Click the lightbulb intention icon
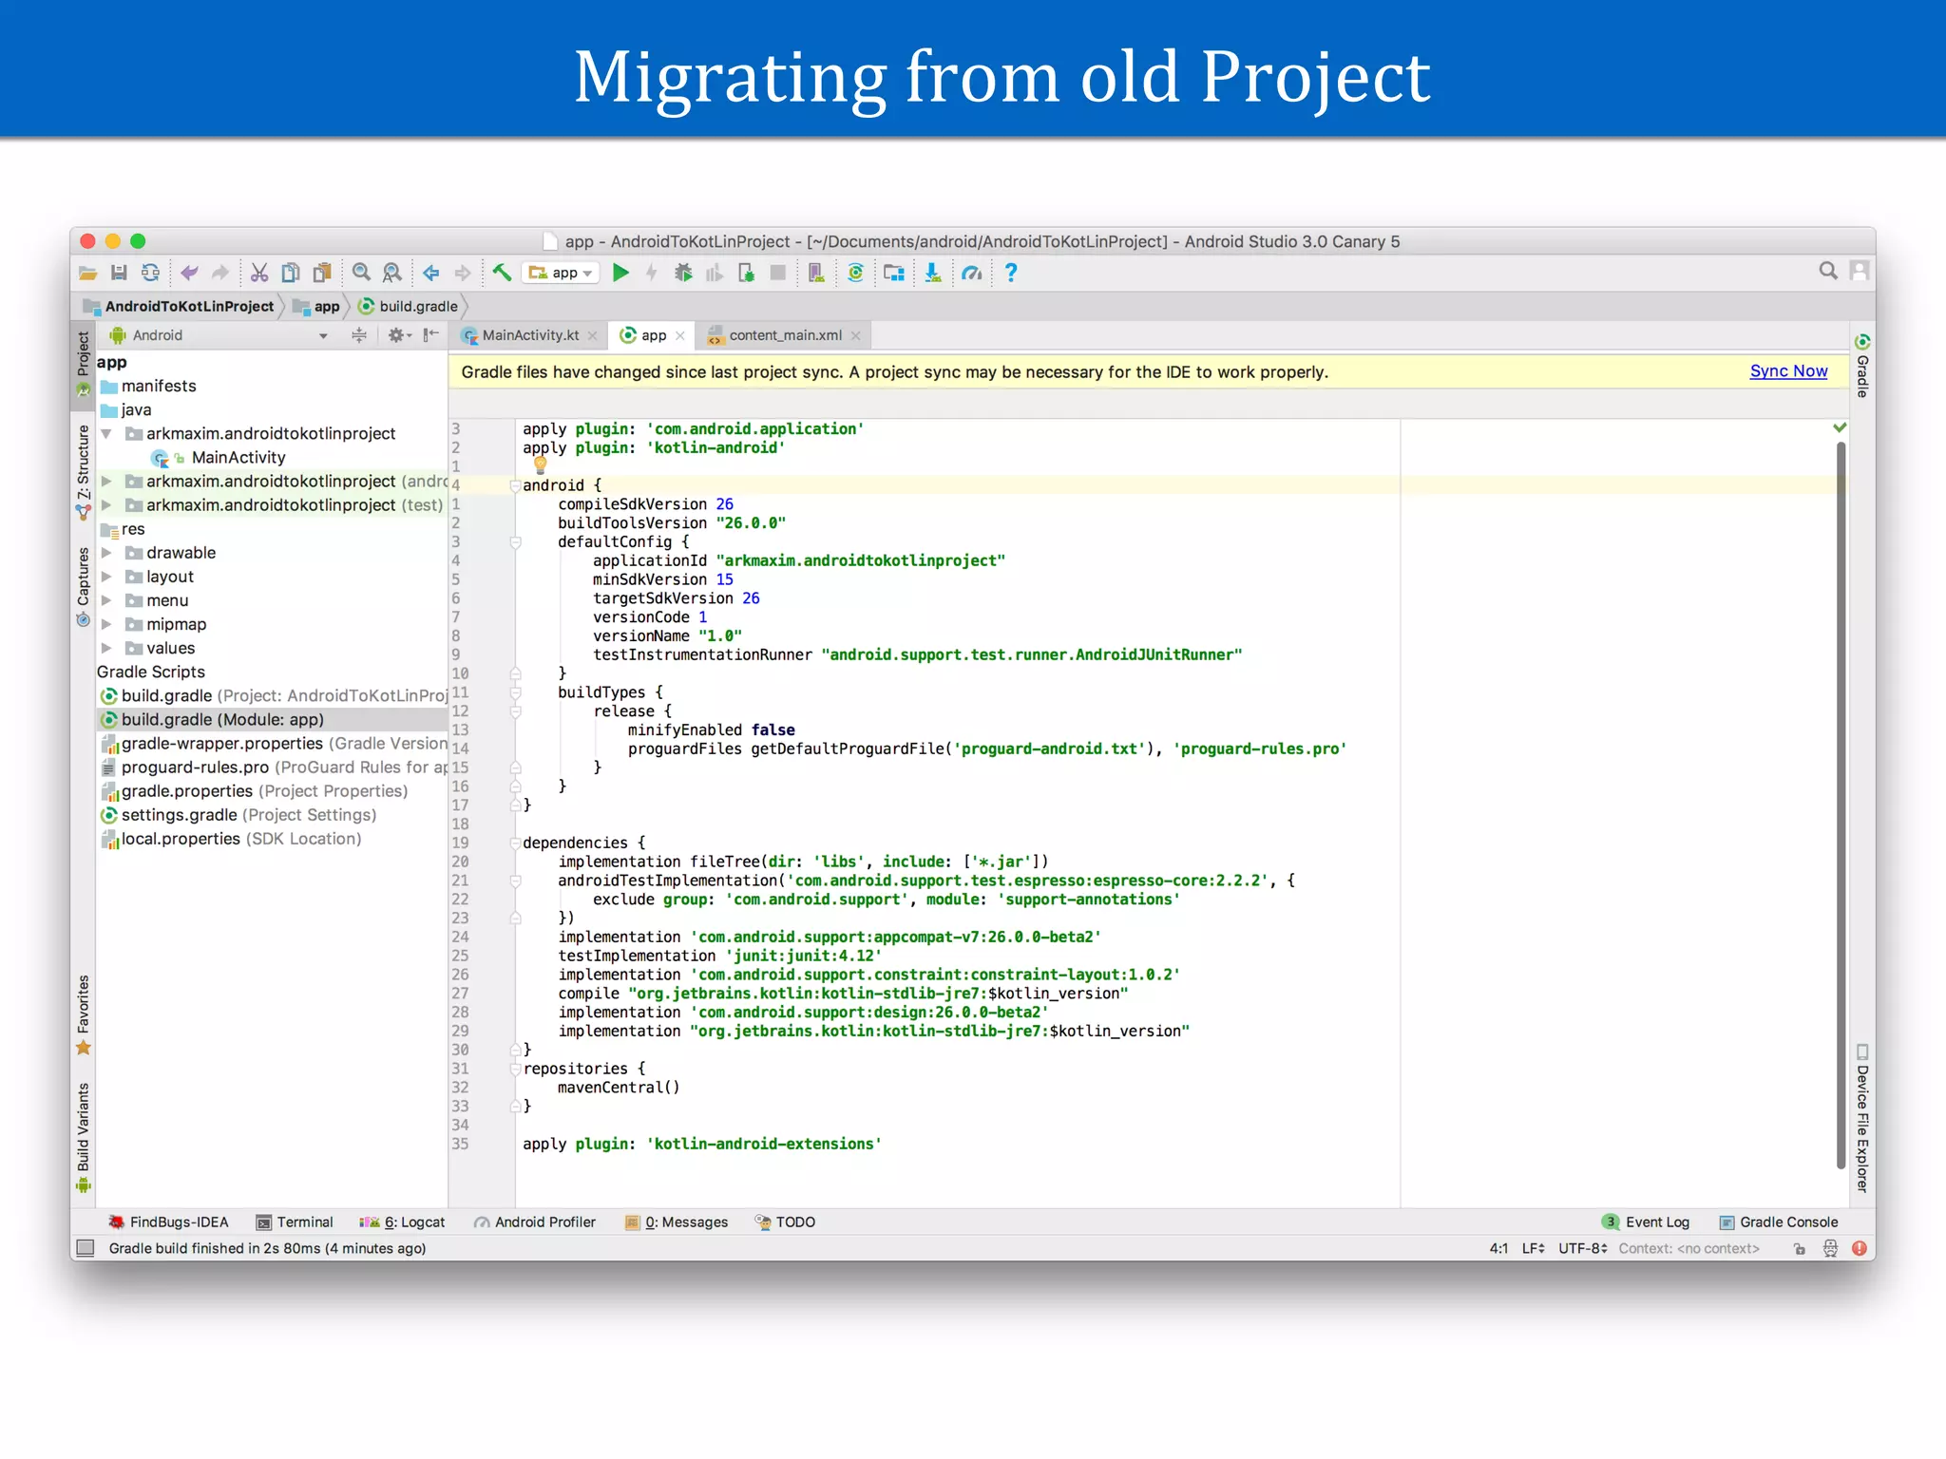This screenshot has height=1459, width=1946. pos(540,465)
